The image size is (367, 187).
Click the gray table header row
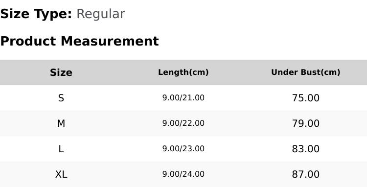(183, 72)
